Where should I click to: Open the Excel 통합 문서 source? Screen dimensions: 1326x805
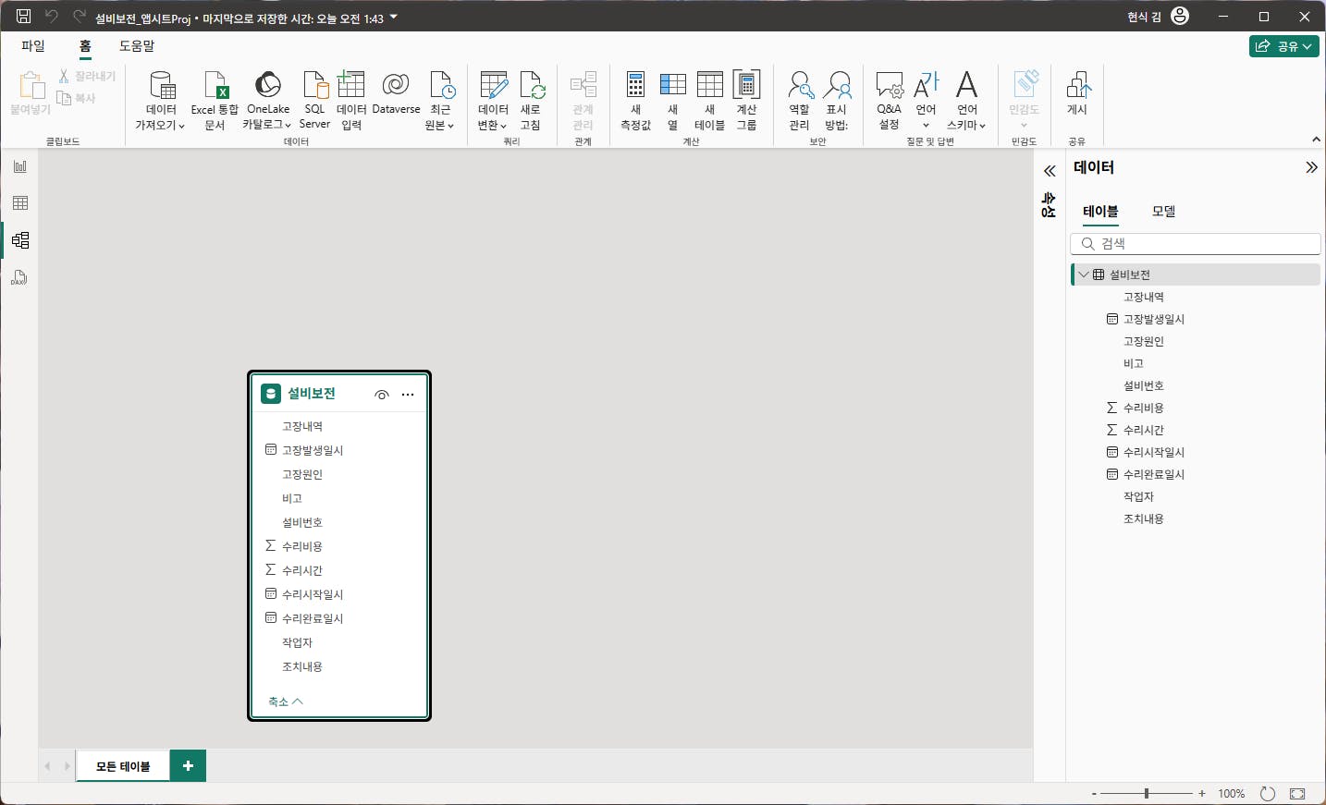[215, 101]
